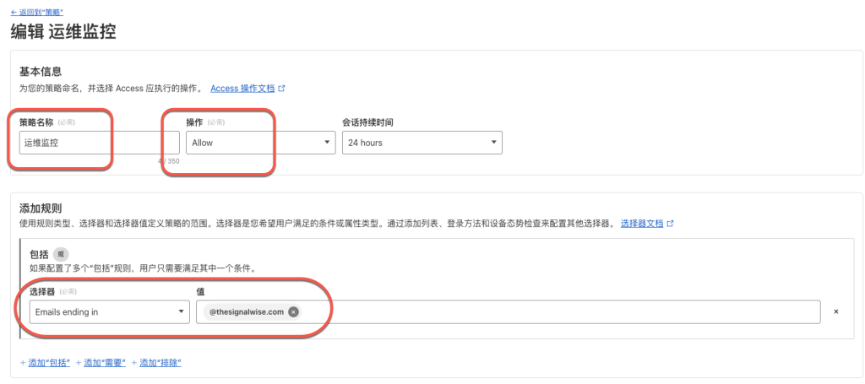Go back via the 返回到"策略" link
865x384 pixels.
click(x=36, y=13)
